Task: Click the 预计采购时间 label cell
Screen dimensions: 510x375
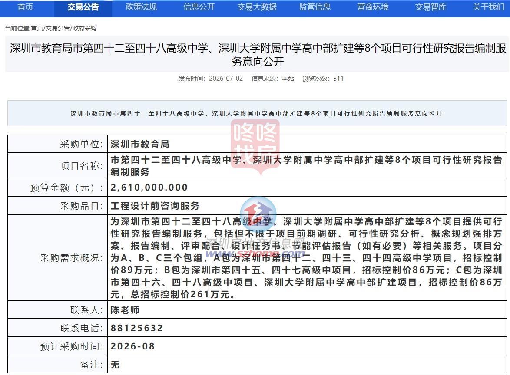Action: pyautogui.click(x=58, y=346)
